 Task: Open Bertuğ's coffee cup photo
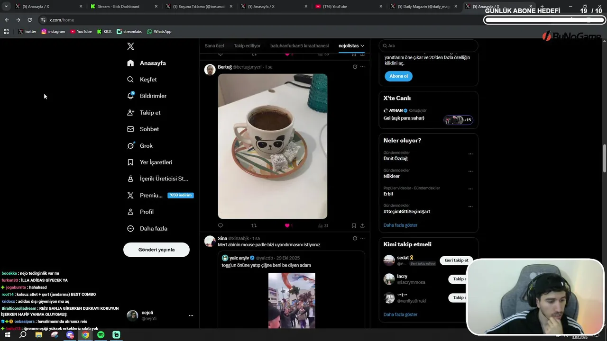273,146
